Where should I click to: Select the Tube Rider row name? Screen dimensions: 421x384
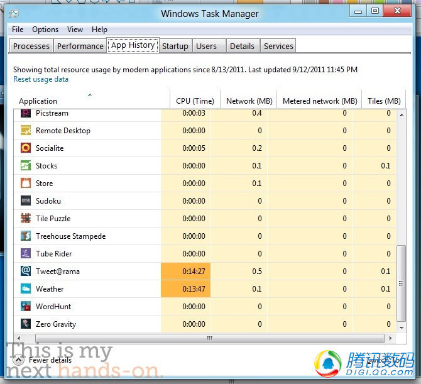(x=54, y=253)
